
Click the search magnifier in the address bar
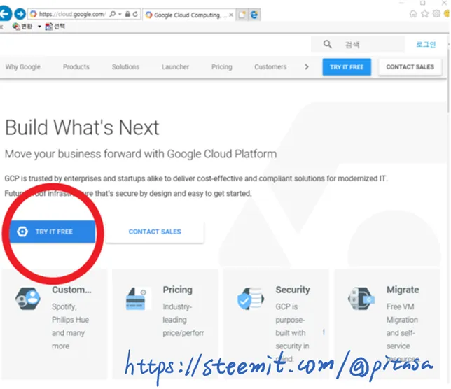pyautogui.click(x=113, y=14)
